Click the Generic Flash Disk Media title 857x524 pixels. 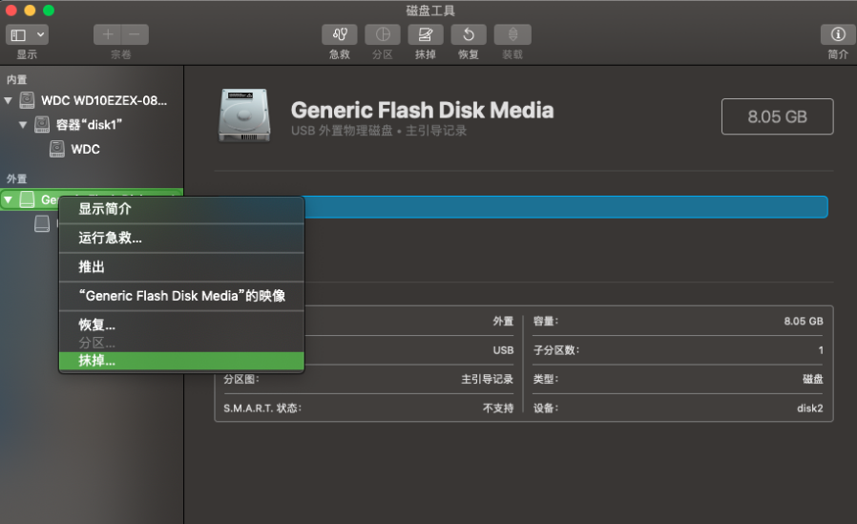(x=423, y=111)
